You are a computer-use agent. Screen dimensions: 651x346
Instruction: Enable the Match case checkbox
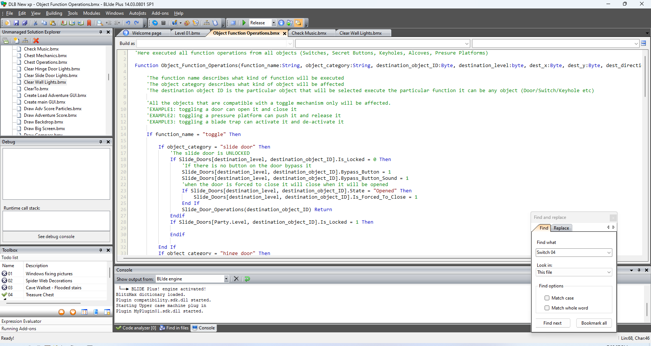[x=547, y=298]
